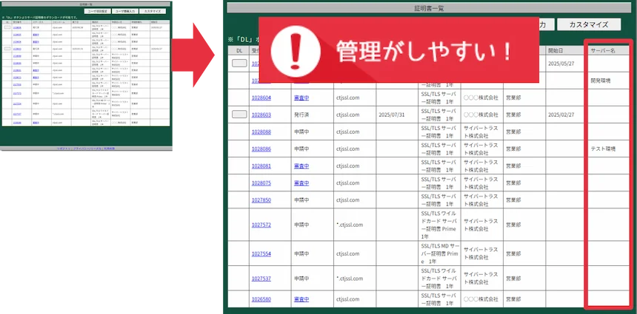This screenshot has width=637, height=314.
Task: Select the テスト環境 server name cell
Action: pyautogui.click(x=604, y=149)
